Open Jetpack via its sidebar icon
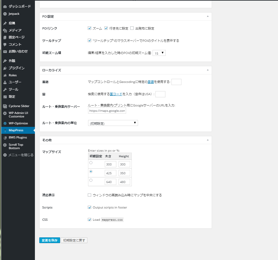This screenshot has height=260, width=278. tap(5, 14)
